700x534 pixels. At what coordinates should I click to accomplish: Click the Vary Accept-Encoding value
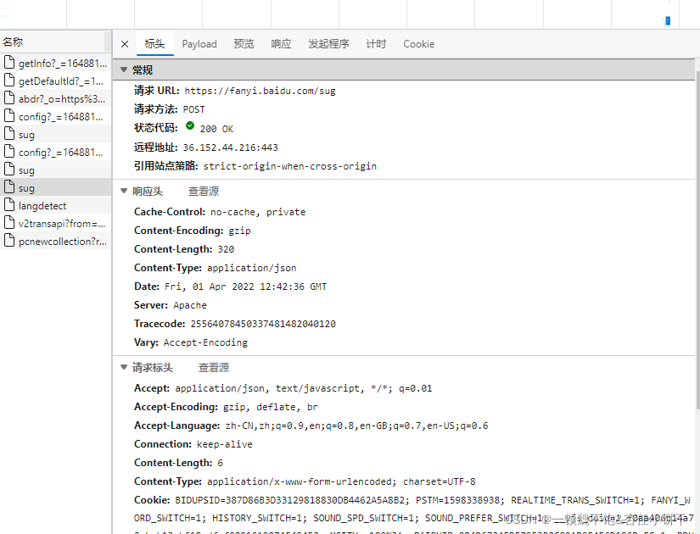[x=205, y=342]
